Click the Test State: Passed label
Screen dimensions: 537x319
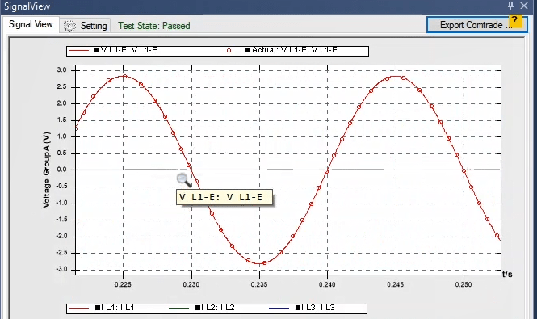click(x=153, y=26)
